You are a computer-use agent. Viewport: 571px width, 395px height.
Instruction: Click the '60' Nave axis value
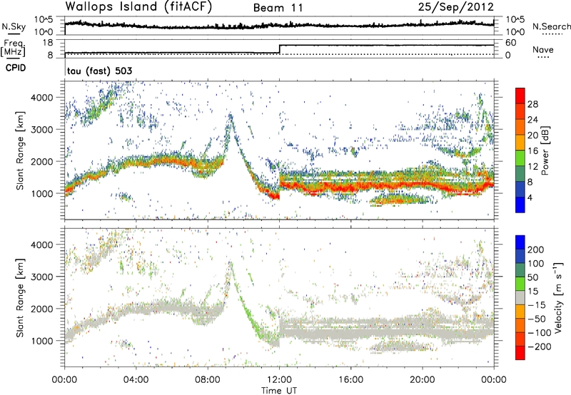510,43
